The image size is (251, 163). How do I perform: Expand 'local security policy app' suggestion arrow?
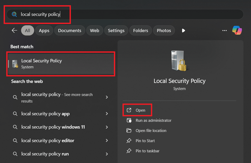(107, 114)
